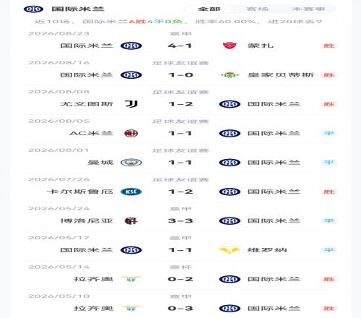Click the Verona team crest
The width and height of the screenshot is (361, 318).
(x=230, y=250)
